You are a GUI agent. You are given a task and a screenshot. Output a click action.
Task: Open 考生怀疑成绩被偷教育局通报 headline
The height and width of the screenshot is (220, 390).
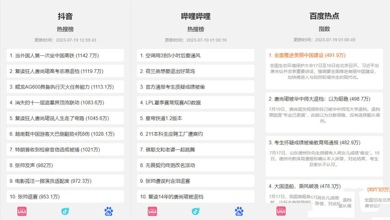click(x=315, y=142)
